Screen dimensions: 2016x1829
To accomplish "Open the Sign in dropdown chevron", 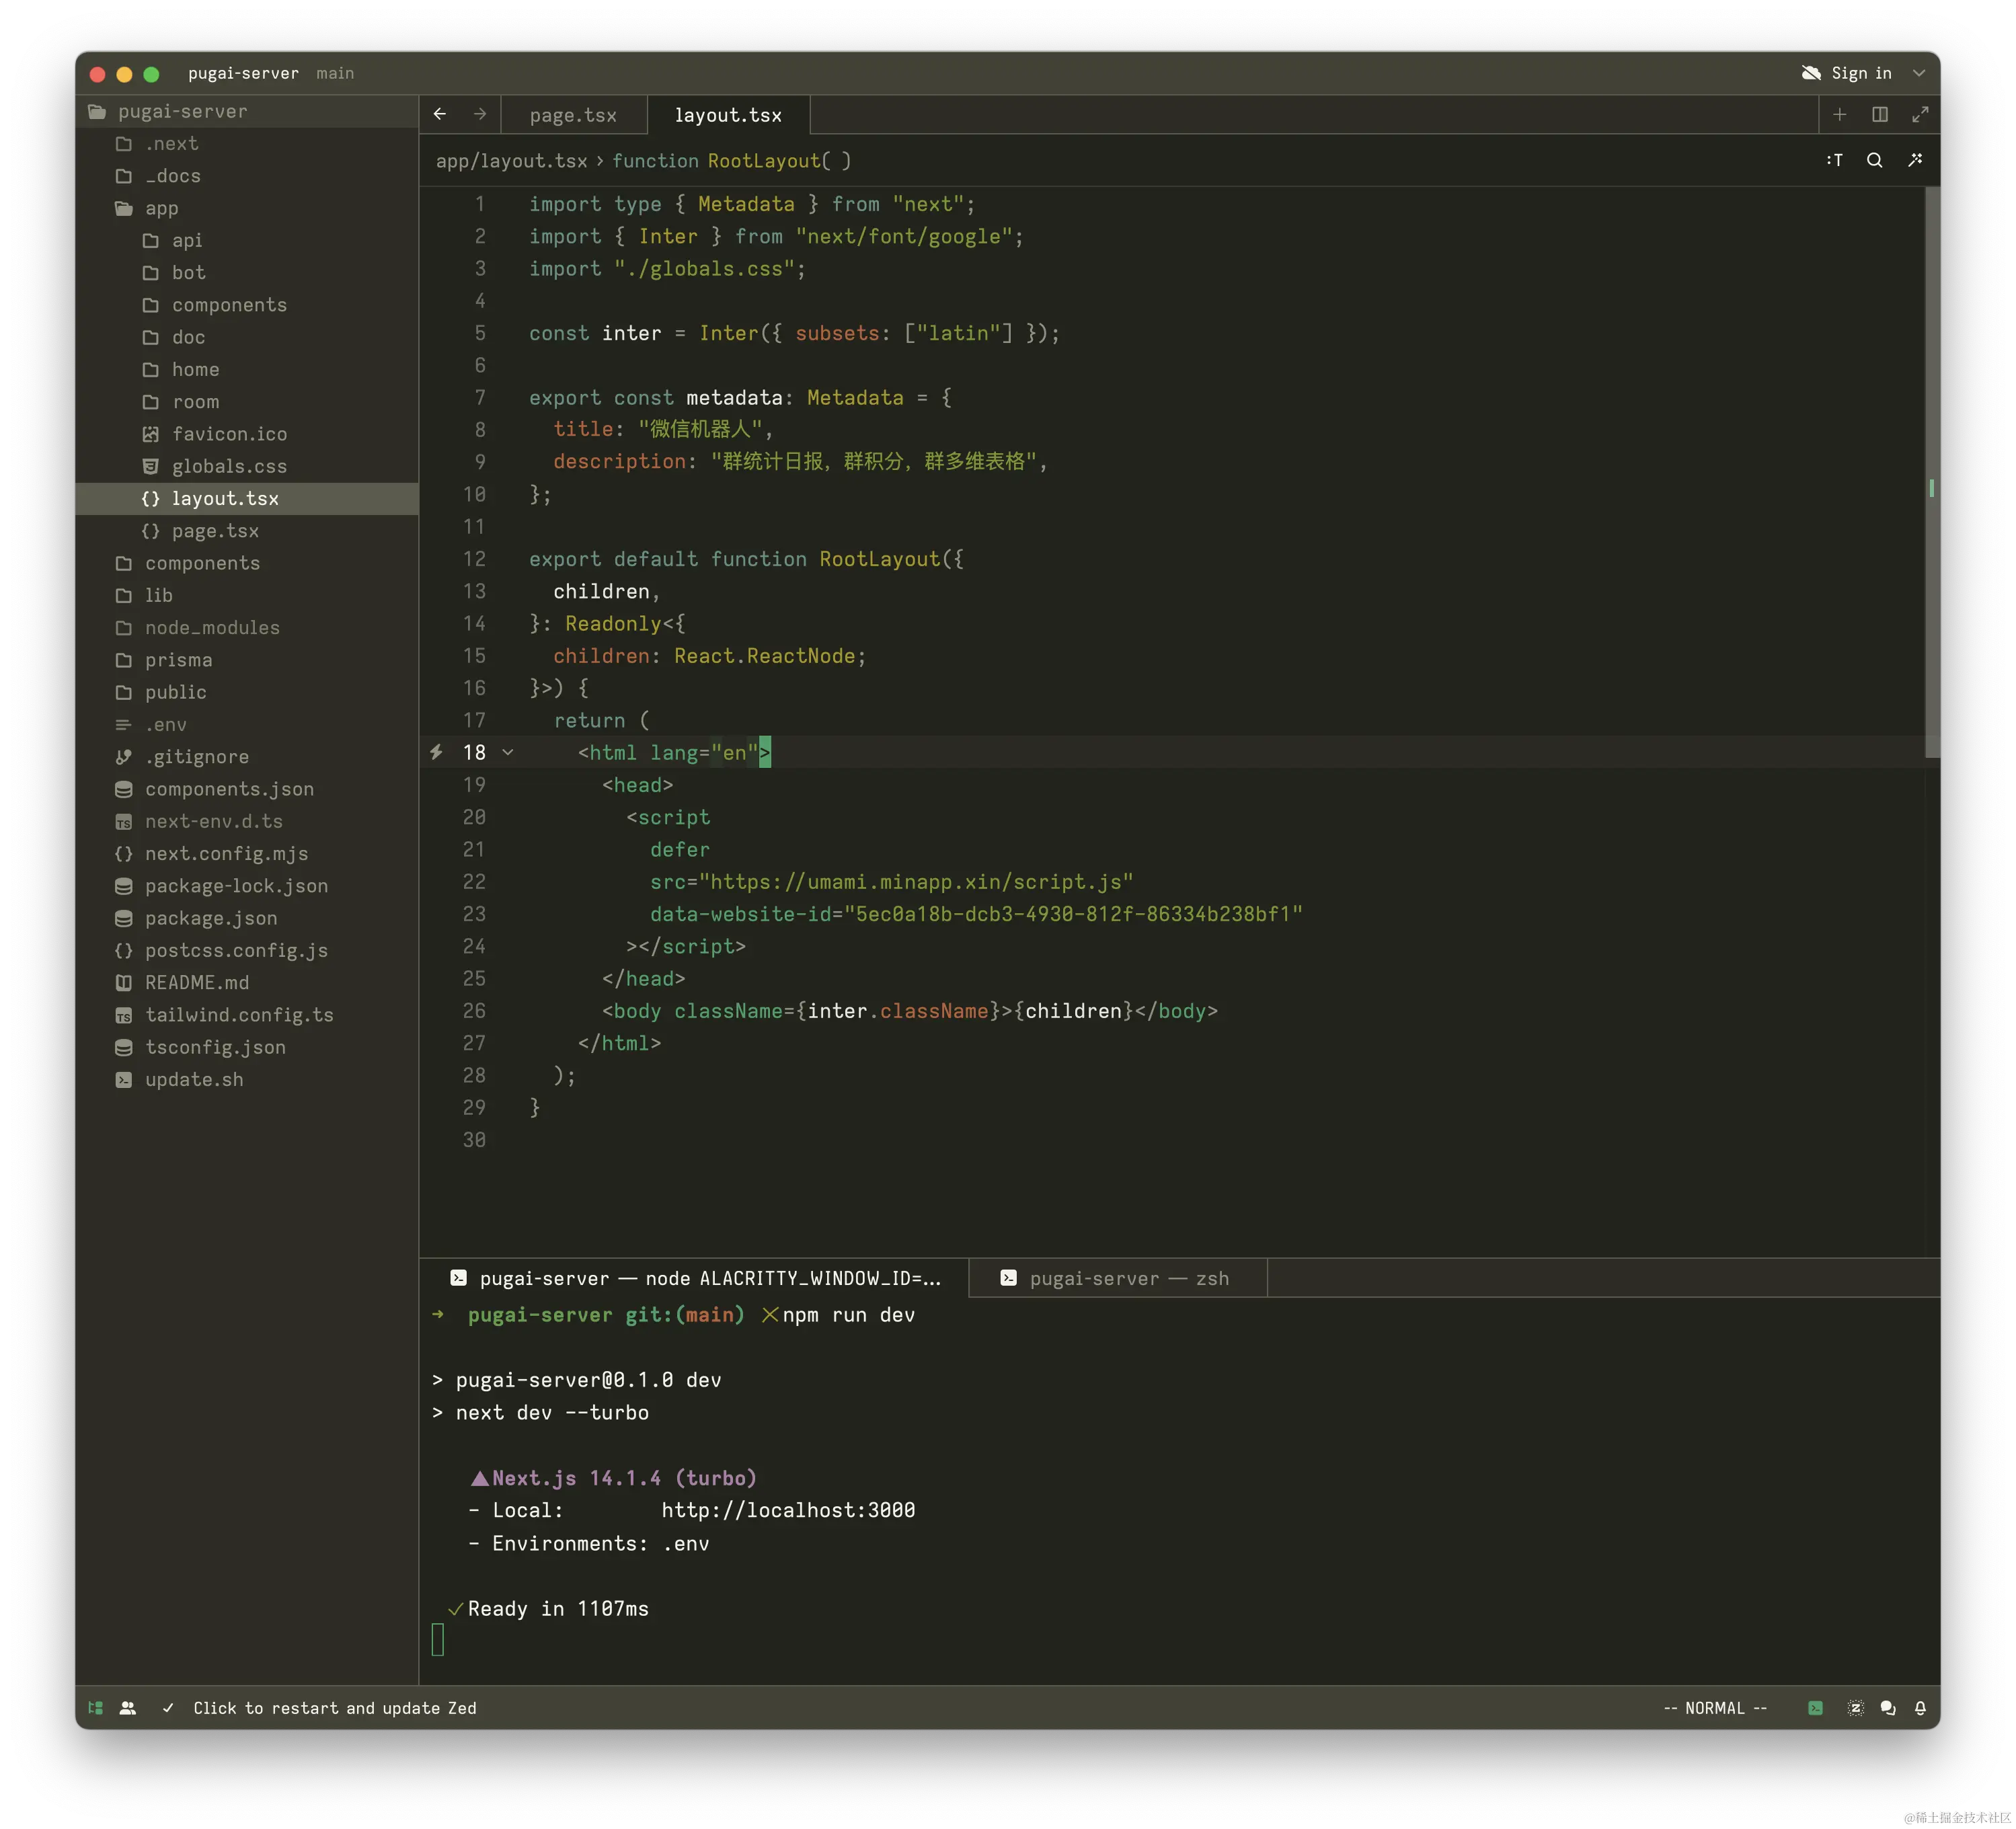I will click(1919, 73).
